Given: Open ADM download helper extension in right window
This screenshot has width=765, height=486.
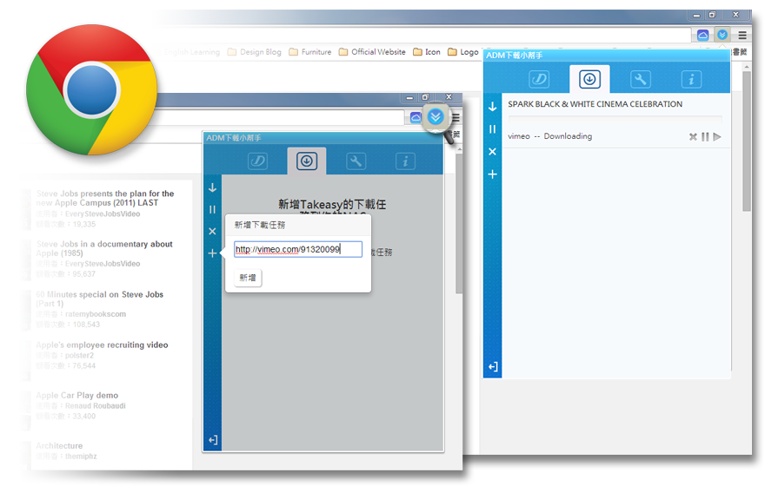Looking at the screenshot, I should coord(722,35).
